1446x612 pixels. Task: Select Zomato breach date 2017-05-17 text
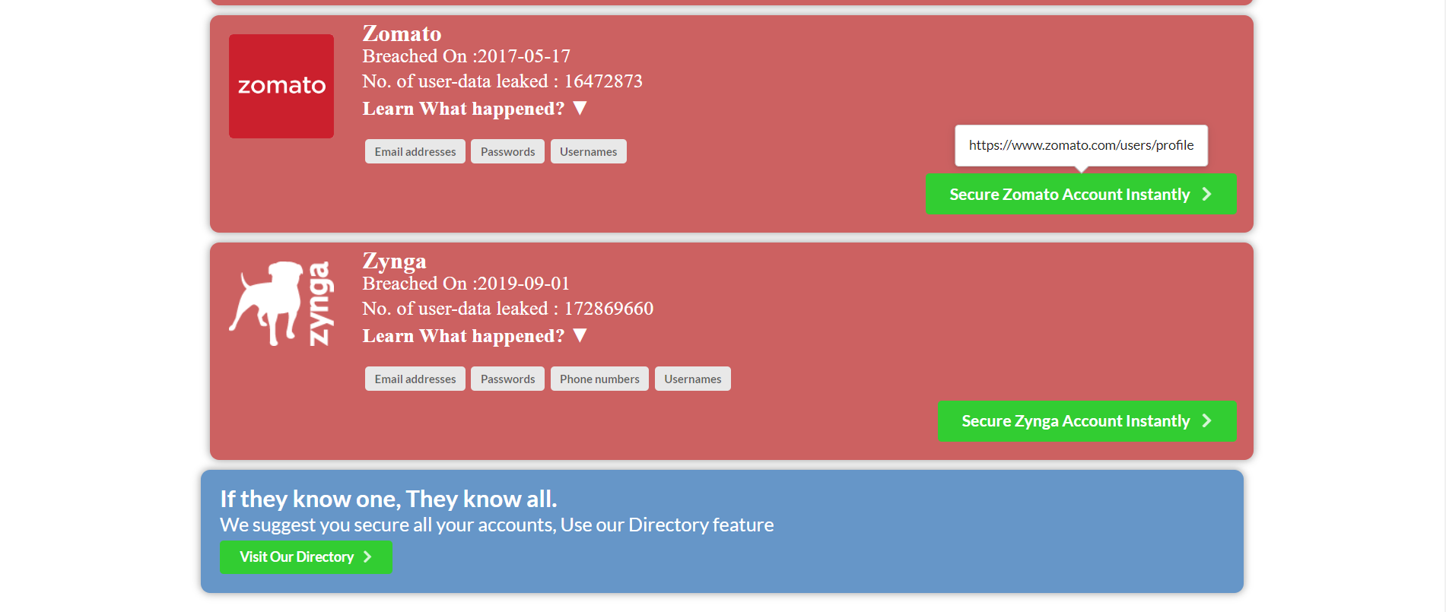[524, 56]
